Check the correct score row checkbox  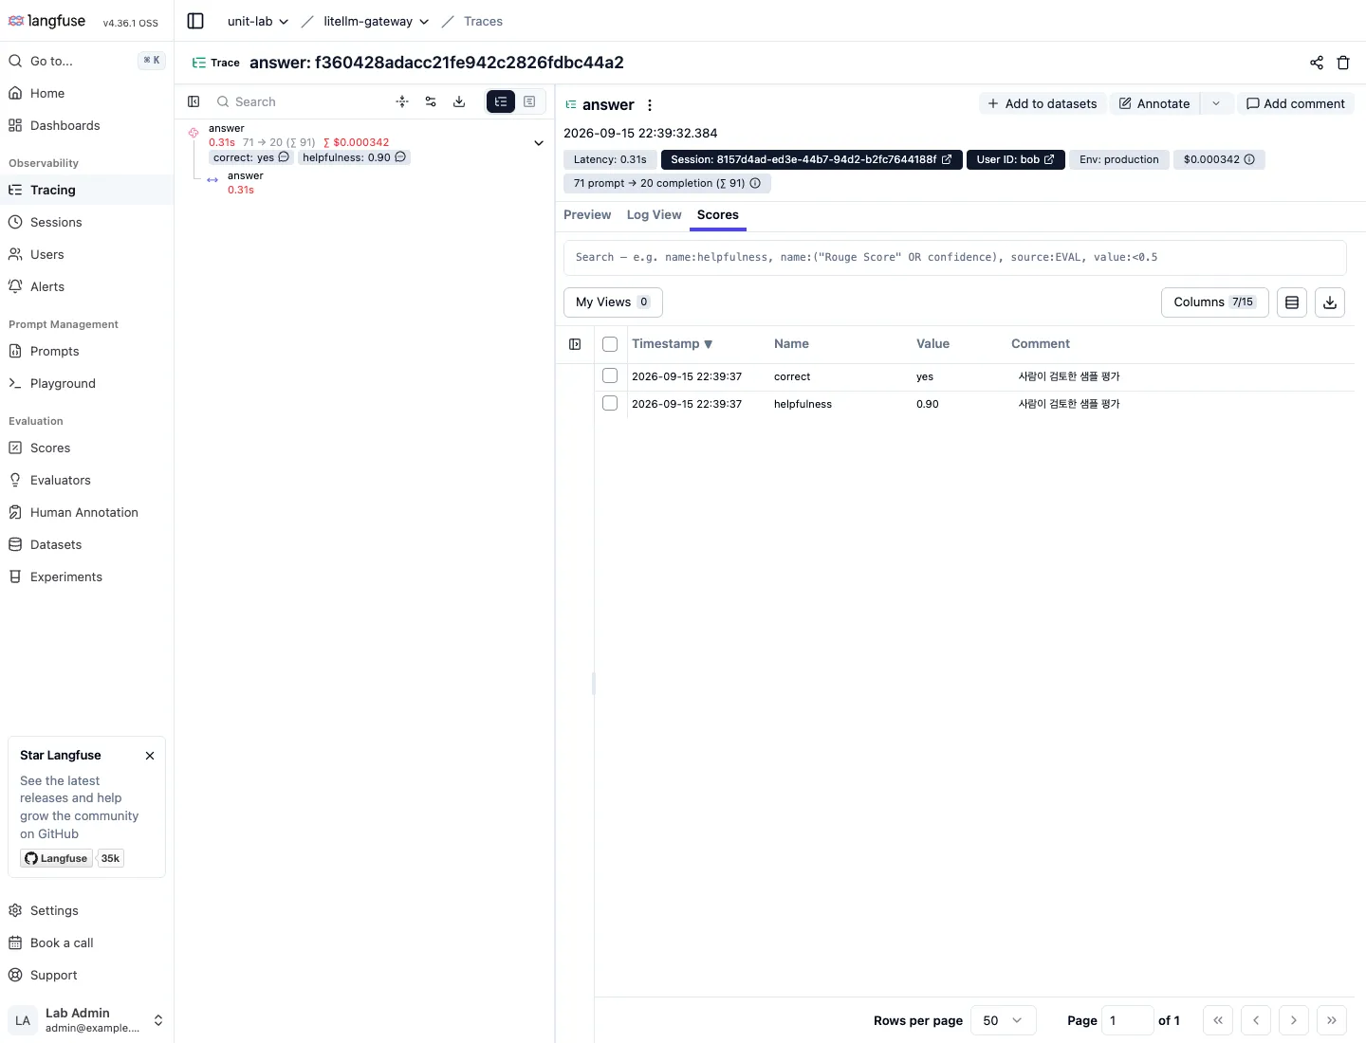[x=610, y=375]
